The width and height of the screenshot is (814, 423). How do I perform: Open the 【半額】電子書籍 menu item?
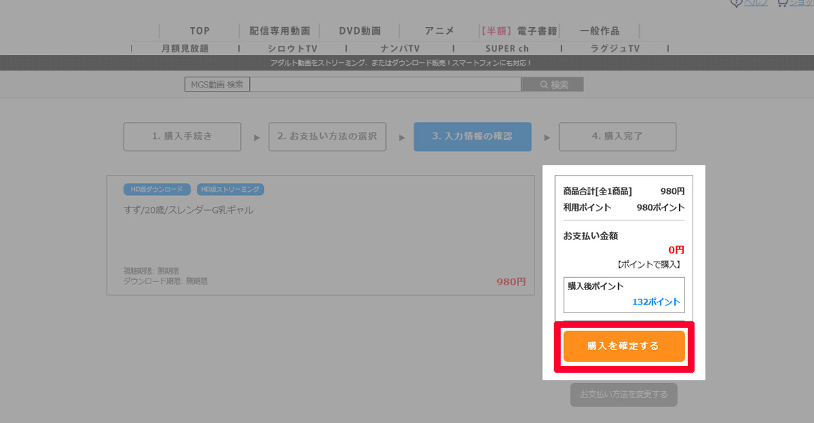[519, 31]
